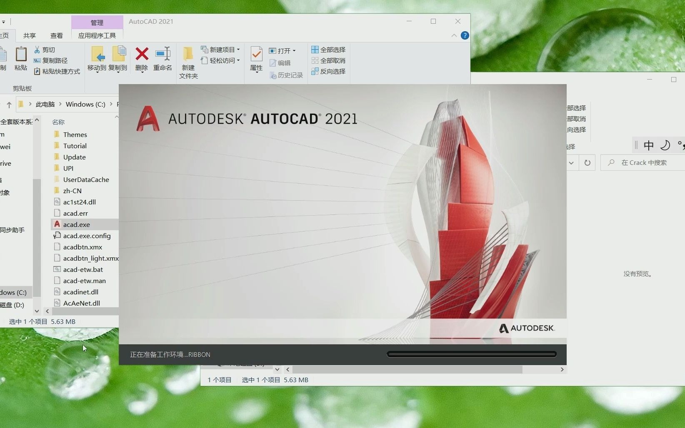Screen dimensions: 685x428
Task: Open the New item (新建项目) dropdown
Action: pos(220,50)
